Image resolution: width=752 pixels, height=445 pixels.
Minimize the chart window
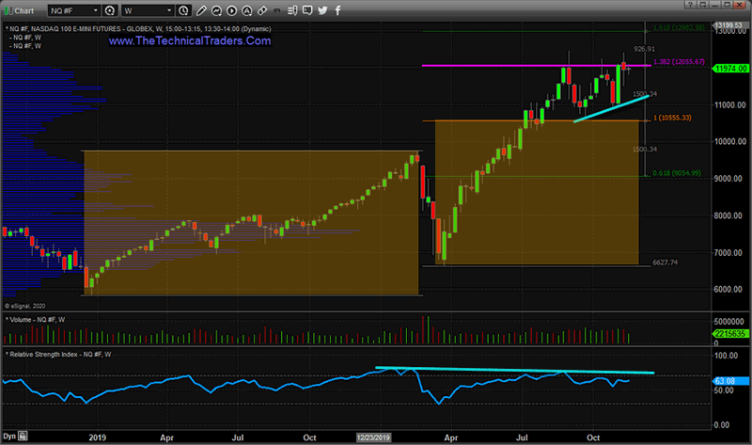pos(714,5)
